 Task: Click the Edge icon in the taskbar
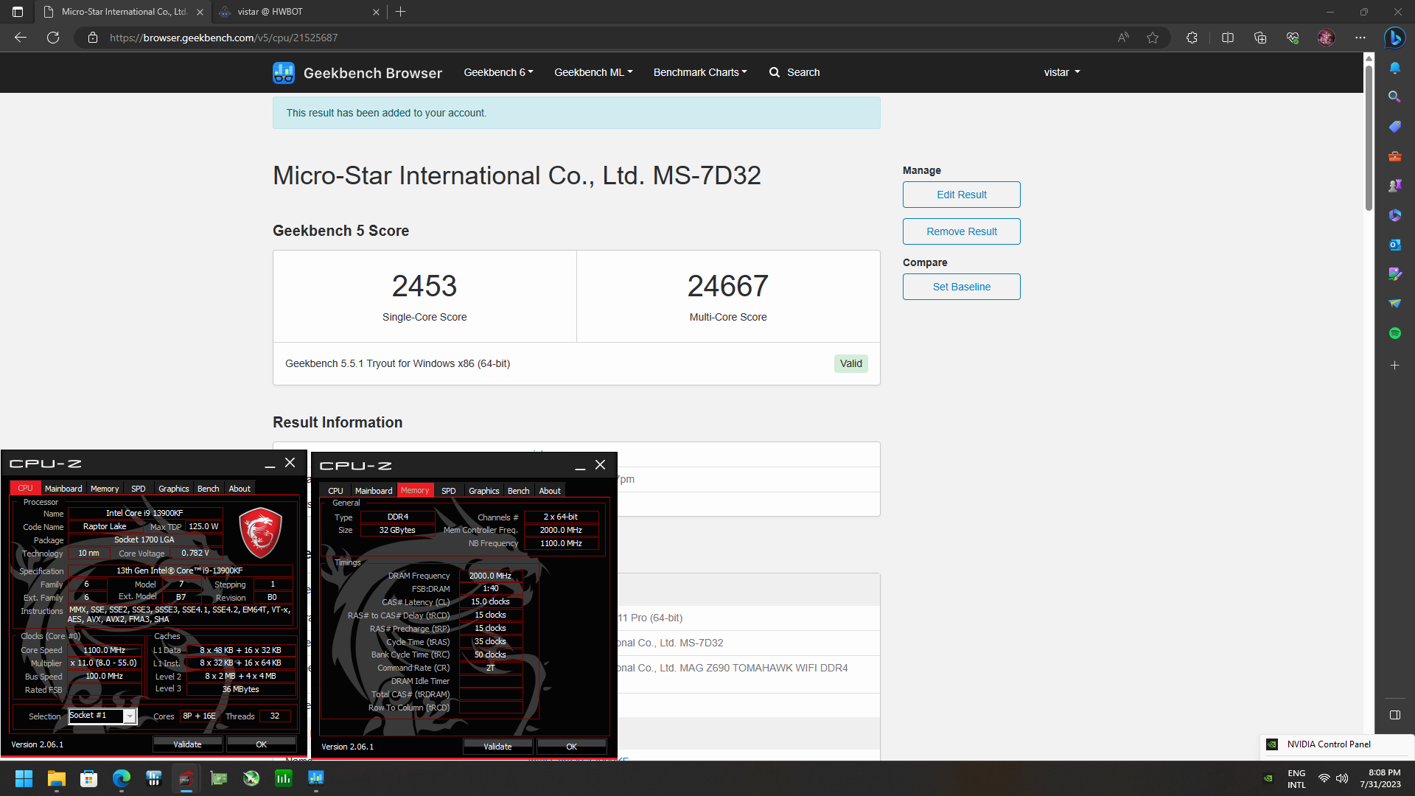(x=122, y=778)
